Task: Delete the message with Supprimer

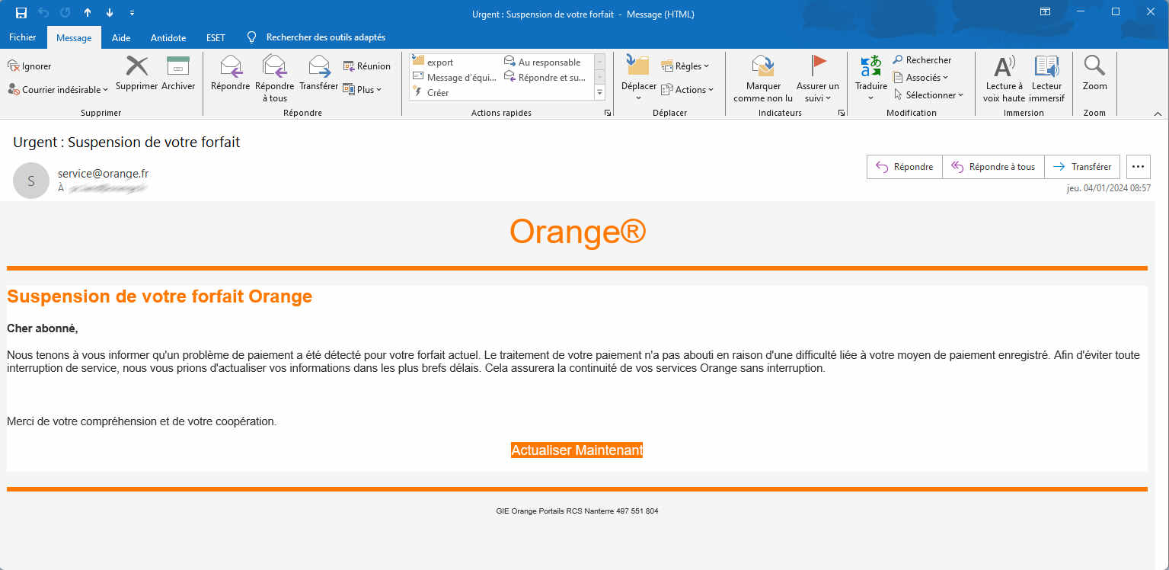Action: pyautogui.click(x=137, y=73)
